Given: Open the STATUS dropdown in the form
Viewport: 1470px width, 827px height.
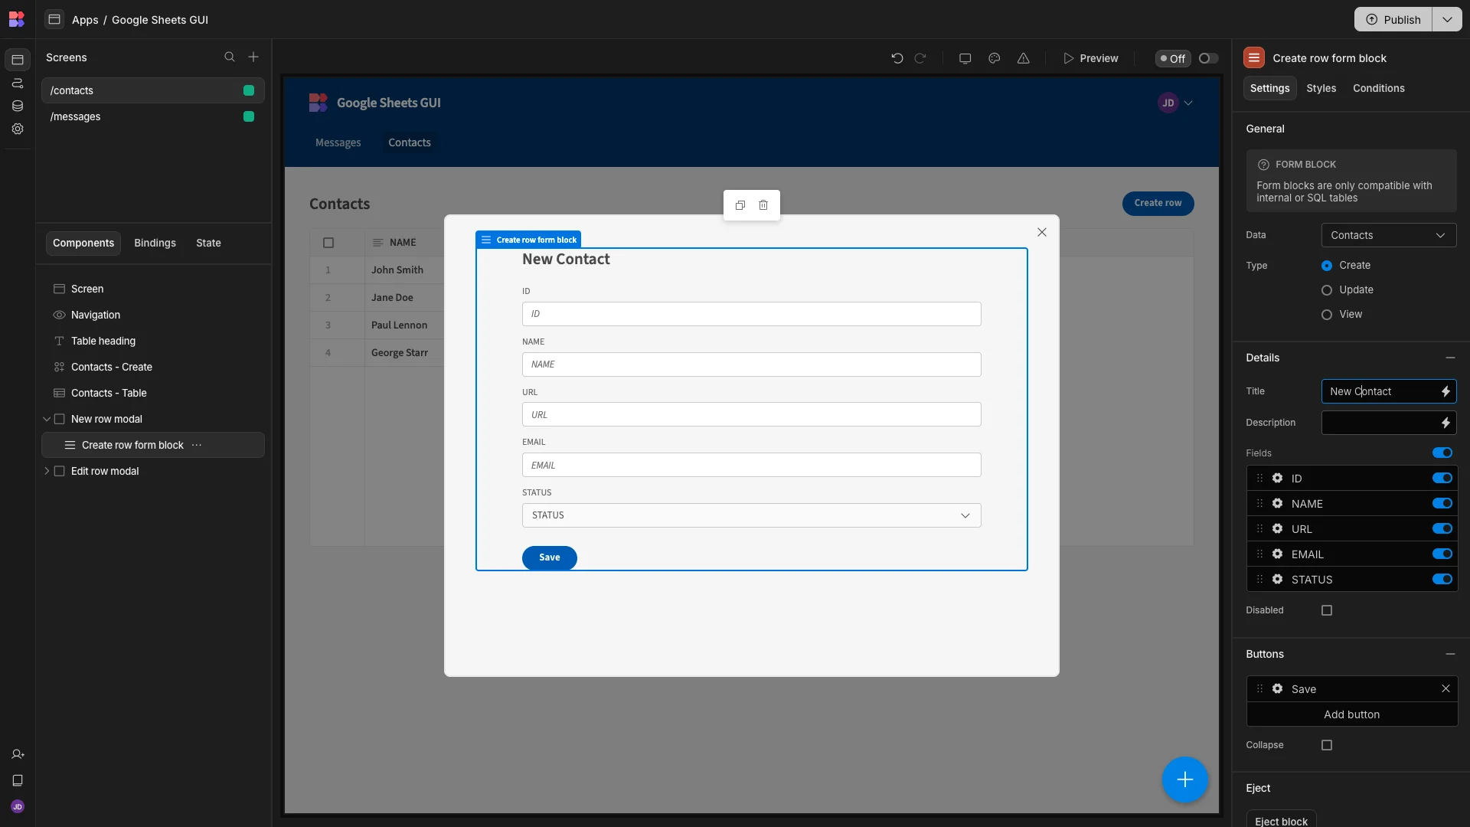Looking at the screenshot, I should tap(751, 515).
